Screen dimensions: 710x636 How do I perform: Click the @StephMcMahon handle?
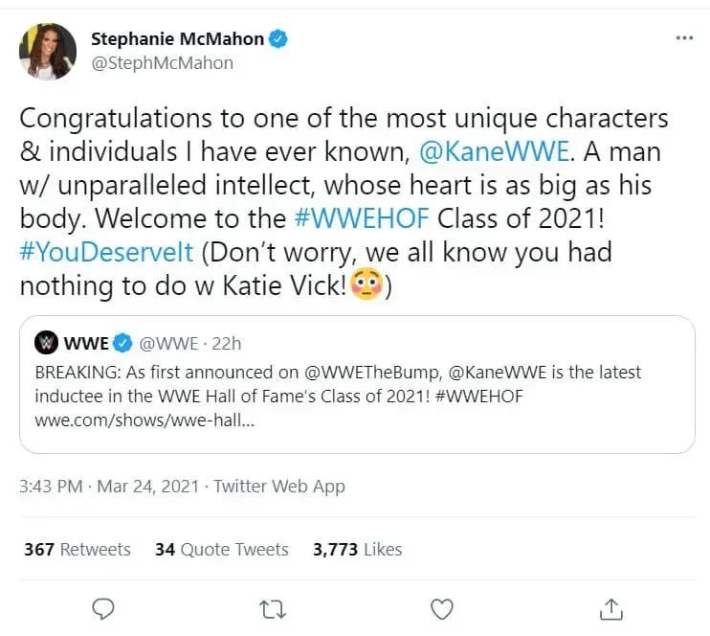pyautogui.click(x=162, y=63)
